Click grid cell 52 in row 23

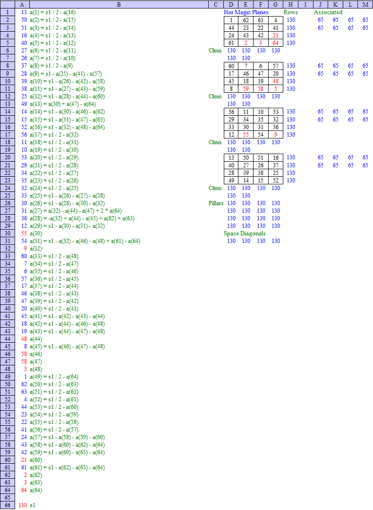click(276, 181)
